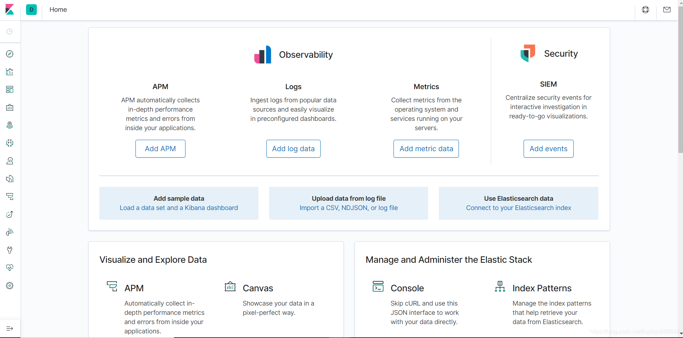Viewport: 683px width, 338px height.
Task: Click the Index Patterns icon
Action: point(500,286)
